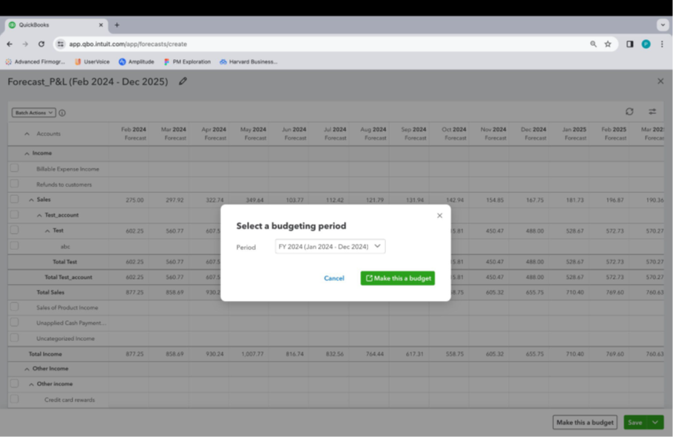Expand the Batch Actions dropdown

(x=33, y=113)
